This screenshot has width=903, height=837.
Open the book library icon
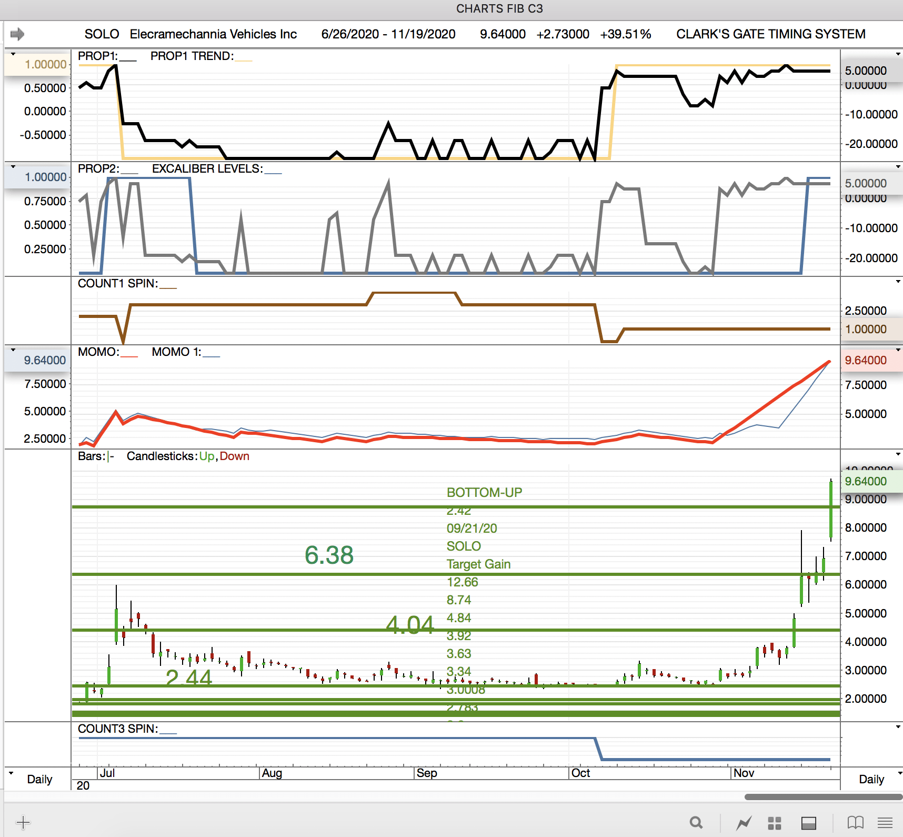[x=855, y=822]
